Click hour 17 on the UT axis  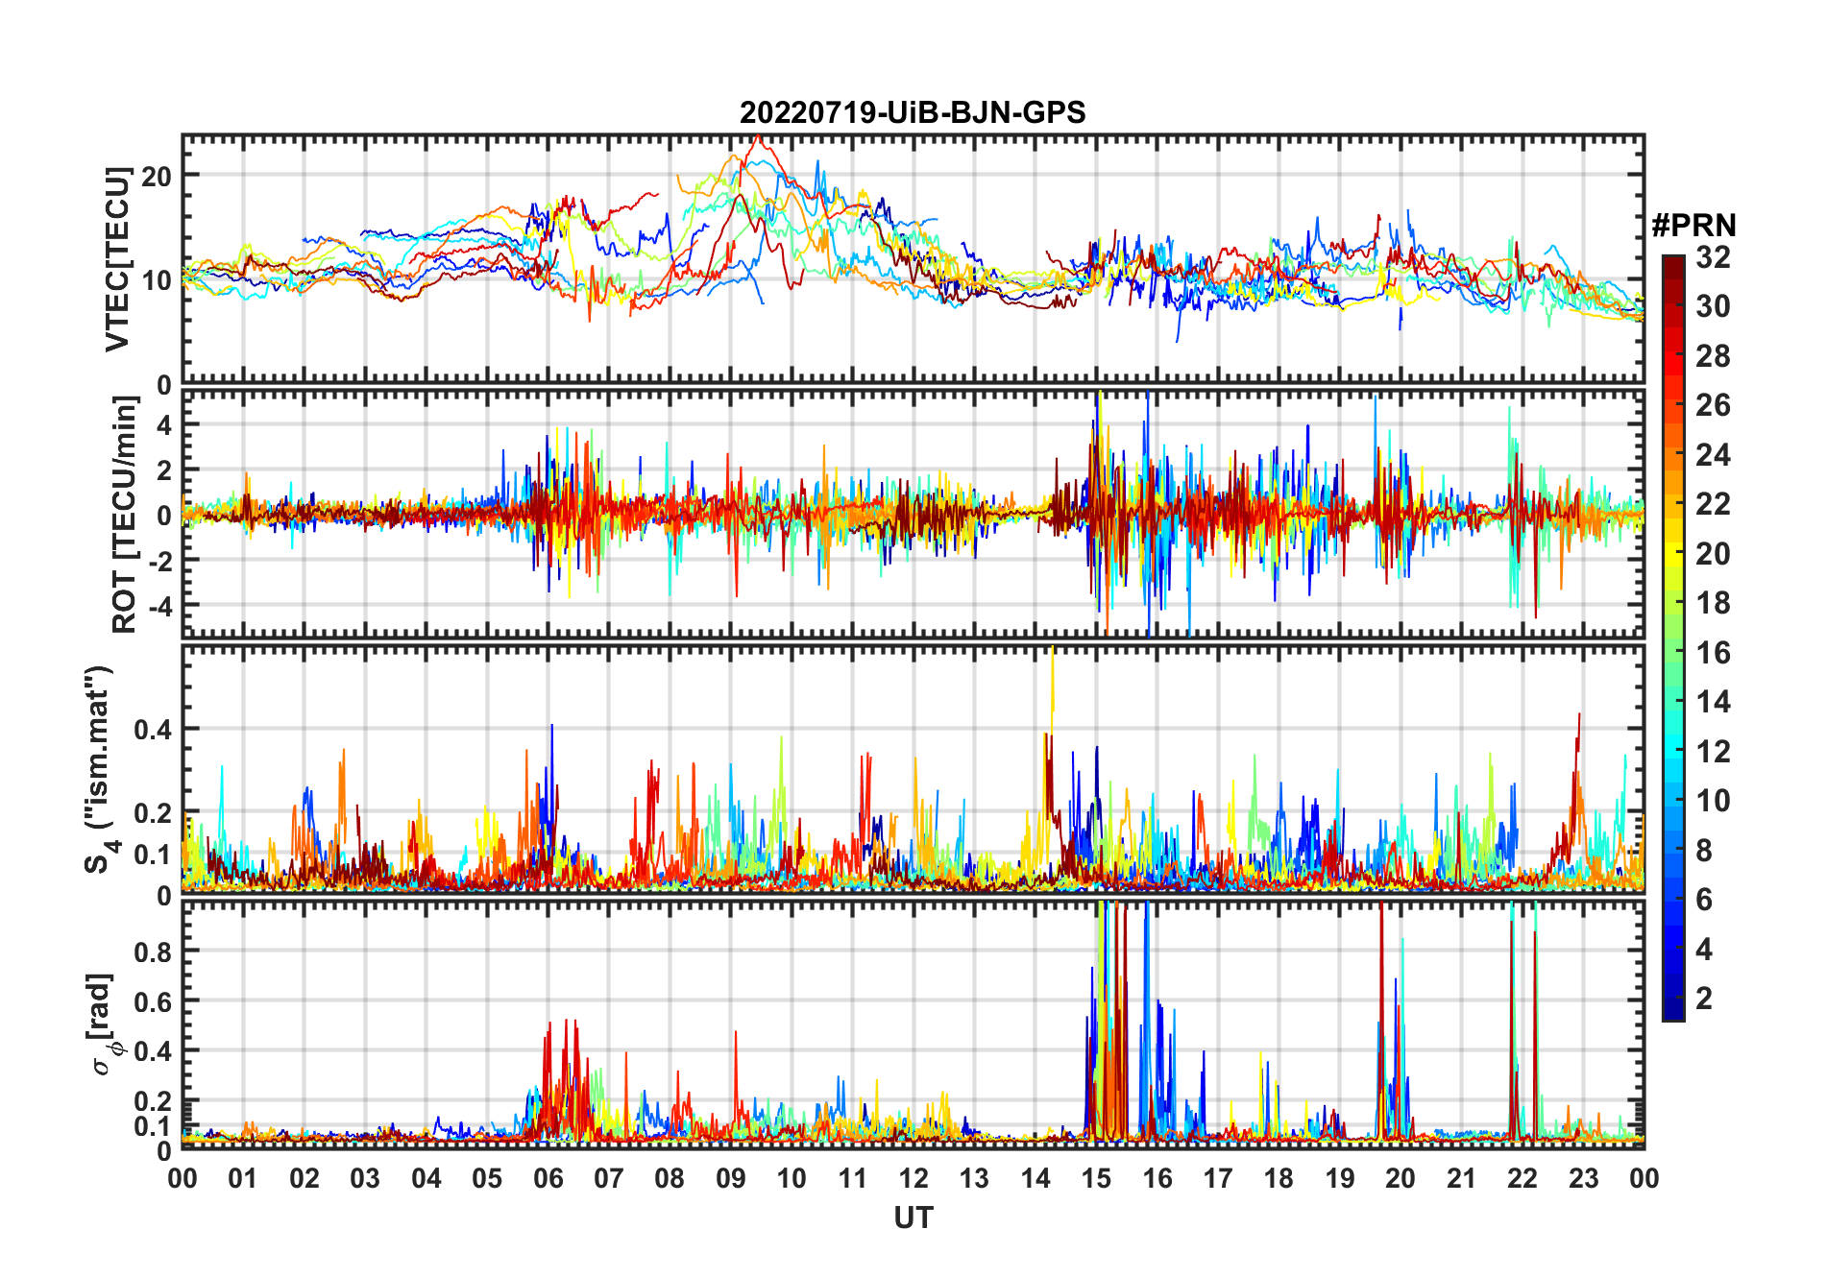(x=1218, y=1178)
